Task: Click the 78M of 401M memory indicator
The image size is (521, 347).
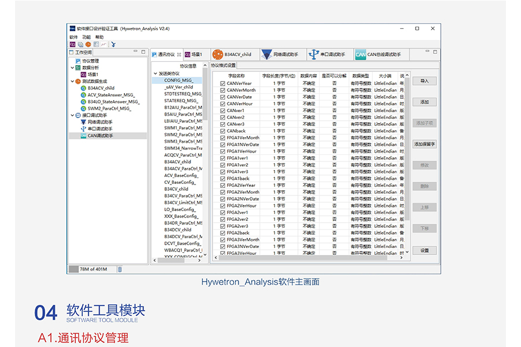Action: point(93,270)
